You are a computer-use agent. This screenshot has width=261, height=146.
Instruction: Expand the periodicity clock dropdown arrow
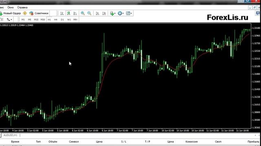[123, 13]
